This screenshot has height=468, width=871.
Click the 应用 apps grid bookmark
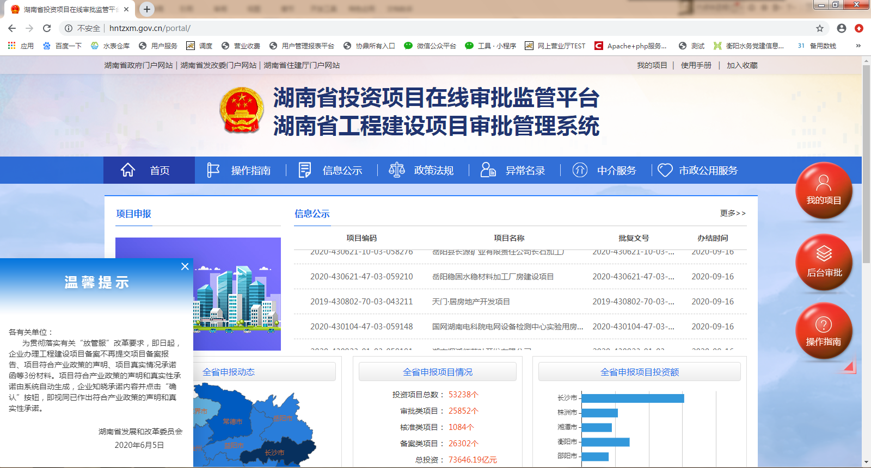pyautogui.click(x=21, y=46)
